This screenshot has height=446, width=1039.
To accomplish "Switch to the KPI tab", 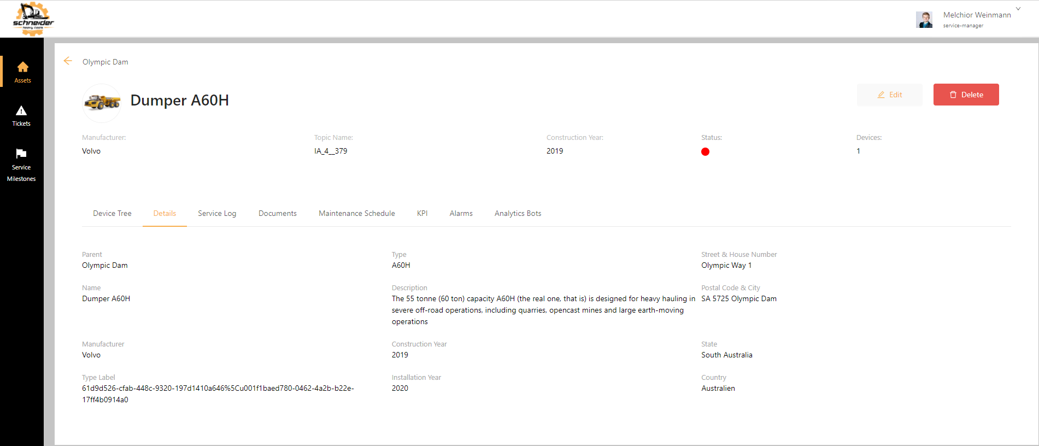I will pyautogui.click(x=422, y=214).
